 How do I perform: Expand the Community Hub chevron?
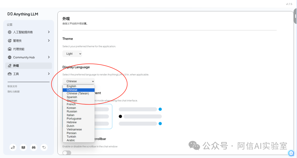coord(49,57)
